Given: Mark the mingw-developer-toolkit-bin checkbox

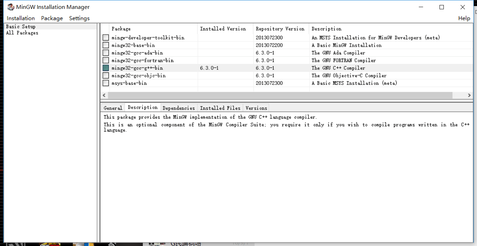Looking at the screenshot, I should 106,37.
